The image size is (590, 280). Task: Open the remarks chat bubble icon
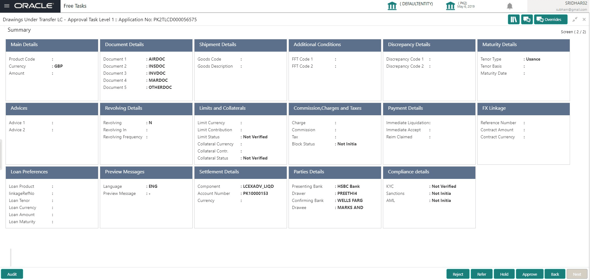point(527,19)
